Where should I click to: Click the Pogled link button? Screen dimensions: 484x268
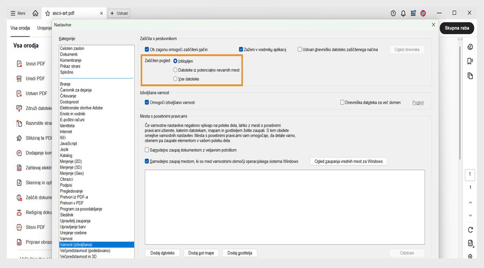[418, 102]
